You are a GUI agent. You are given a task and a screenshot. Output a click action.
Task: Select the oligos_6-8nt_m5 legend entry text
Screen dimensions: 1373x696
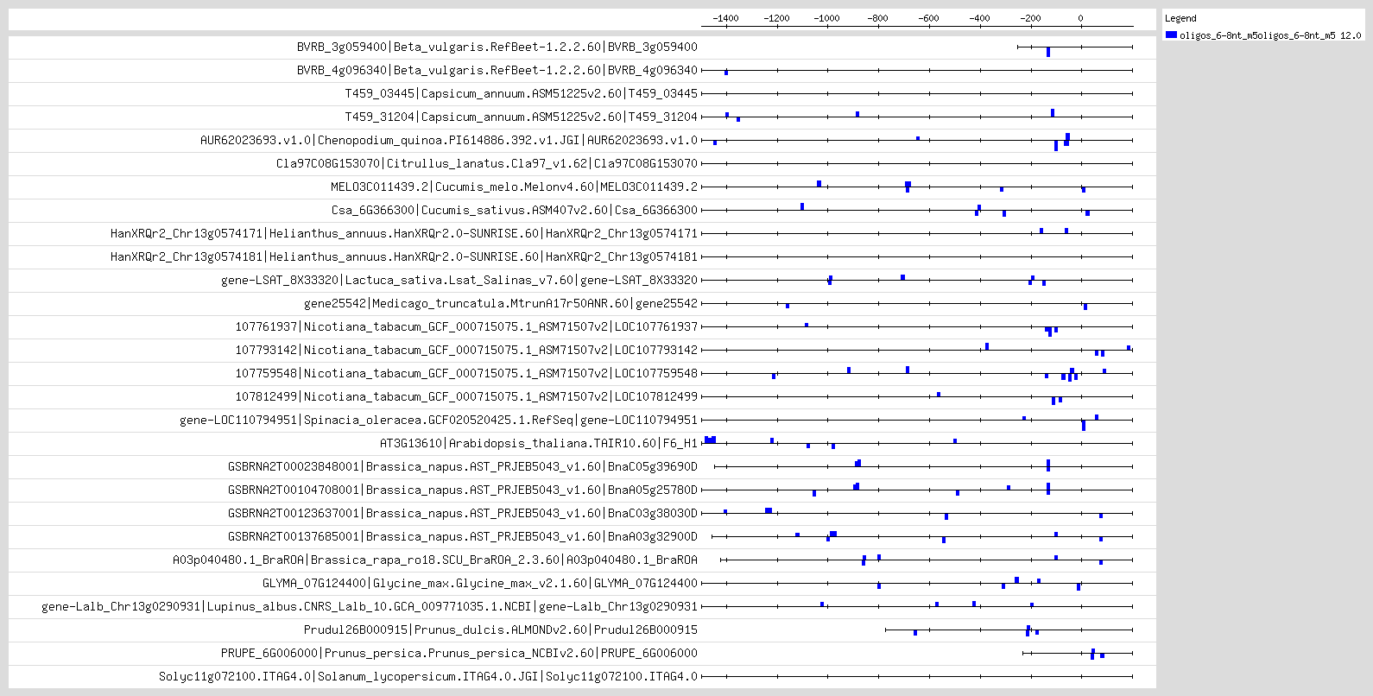pyautogui.click(x=1270, y=35)
